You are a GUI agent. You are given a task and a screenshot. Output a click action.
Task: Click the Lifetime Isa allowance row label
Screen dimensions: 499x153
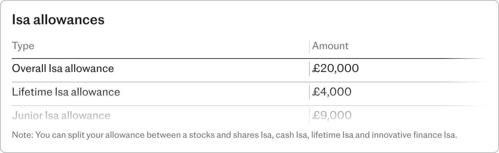[66, 92]
